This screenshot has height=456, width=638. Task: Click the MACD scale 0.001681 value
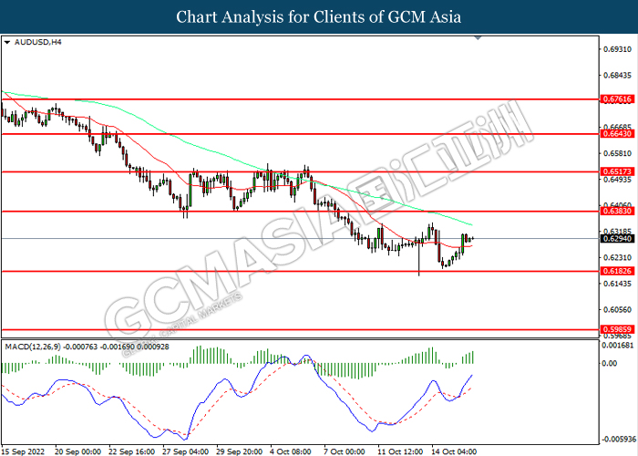pyautogui.click(x=618, y=346)
